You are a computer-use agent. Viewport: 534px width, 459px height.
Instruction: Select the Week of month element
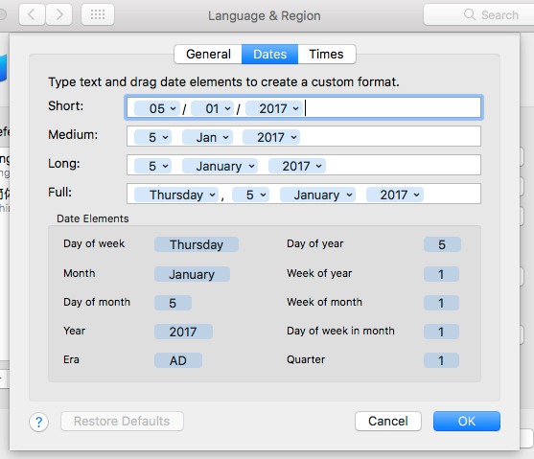pyautogui.click(x=441, y=303)
